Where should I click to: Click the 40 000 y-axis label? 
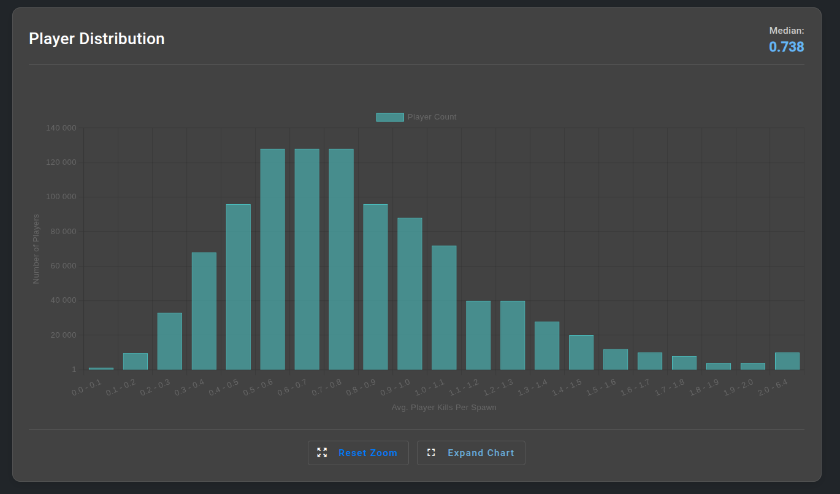(x=64, y=300)
